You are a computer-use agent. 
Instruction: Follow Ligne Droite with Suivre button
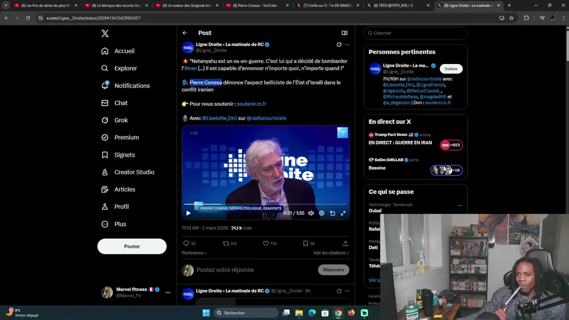point(451,69)
